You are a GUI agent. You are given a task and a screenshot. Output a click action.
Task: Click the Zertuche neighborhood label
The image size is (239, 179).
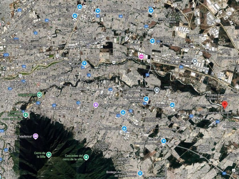(105, 95)
